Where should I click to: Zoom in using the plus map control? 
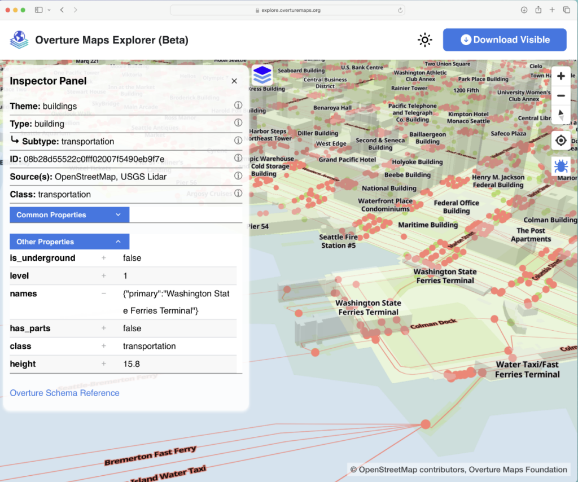tap(561, 76)
